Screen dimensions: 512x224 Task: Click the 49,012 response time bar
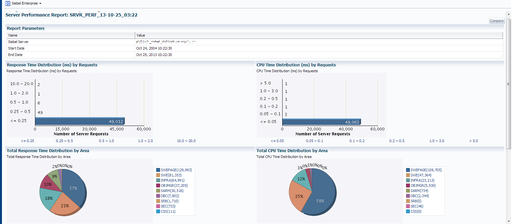(80, 121)
